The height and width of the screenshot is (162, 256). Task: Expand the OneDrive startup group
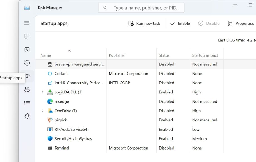tap(42, 111)
